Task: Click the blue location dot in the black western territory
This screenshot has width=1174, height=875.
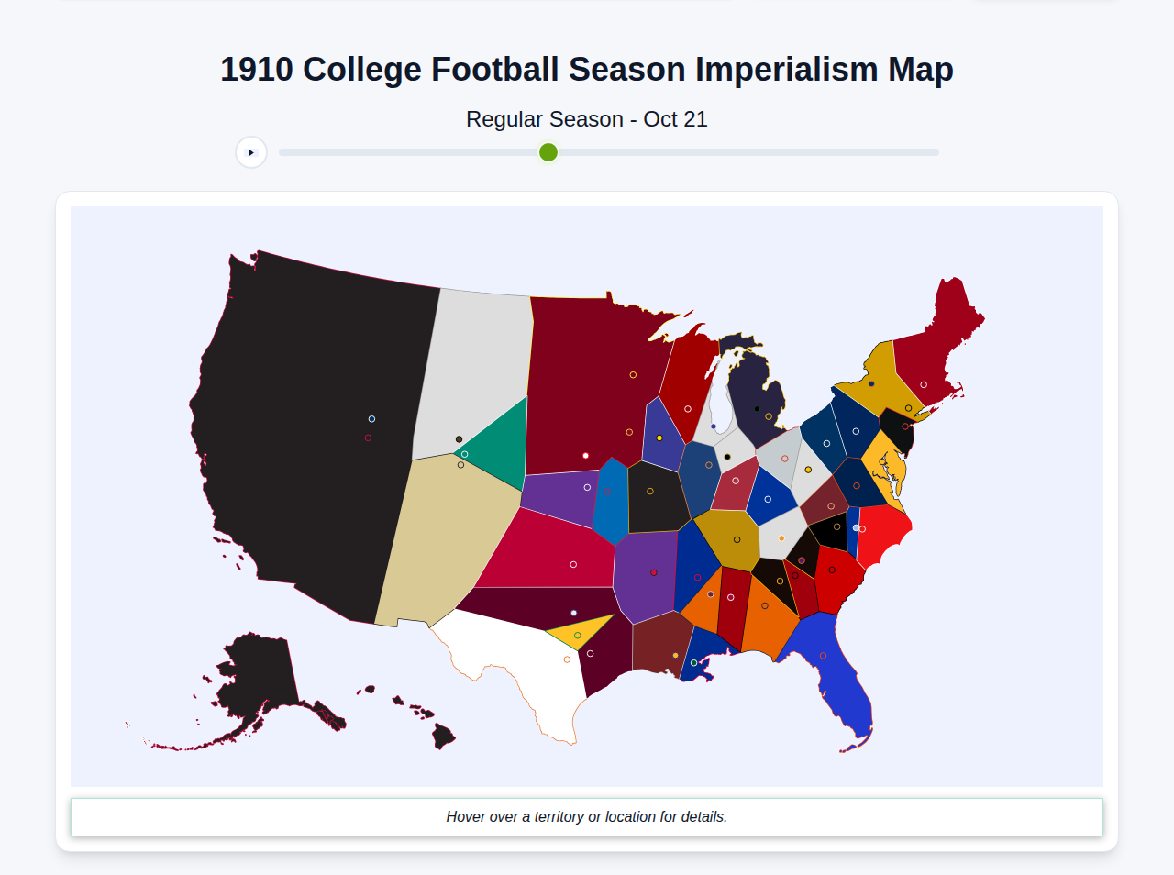Action: pyautogui.click(x=371, y=418)
